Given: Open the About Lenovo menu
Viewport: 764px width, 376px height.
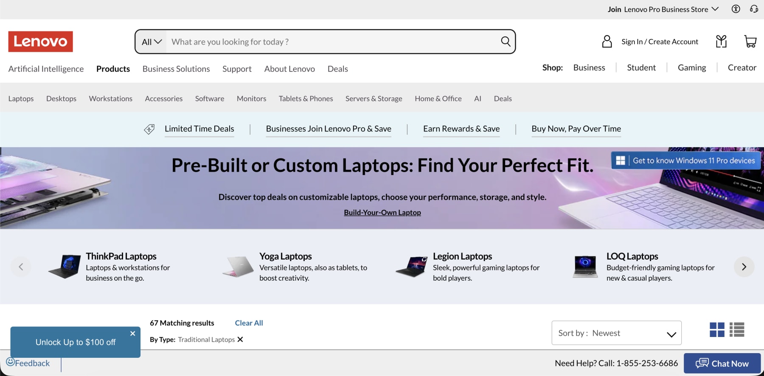Looking at the screenshot, I should click(x=289, y=69).
